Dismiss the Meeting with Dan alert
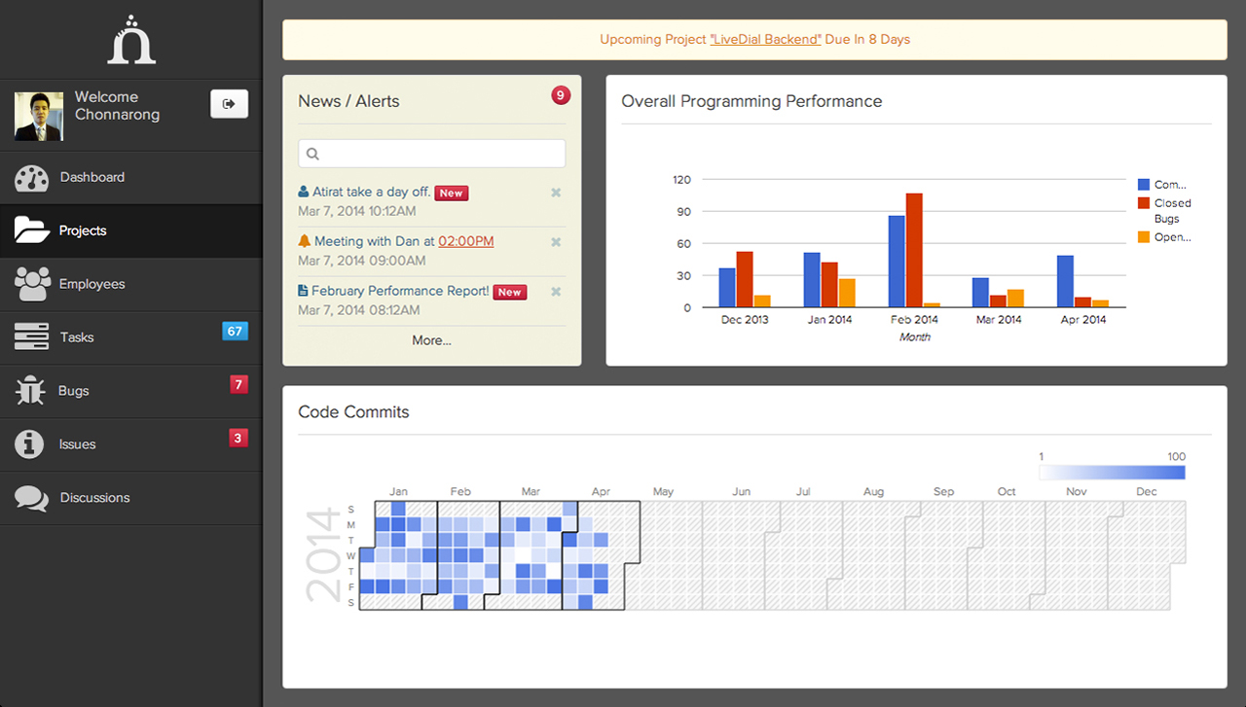This screenshot has height=707, width=1246. tap(556, 242)
